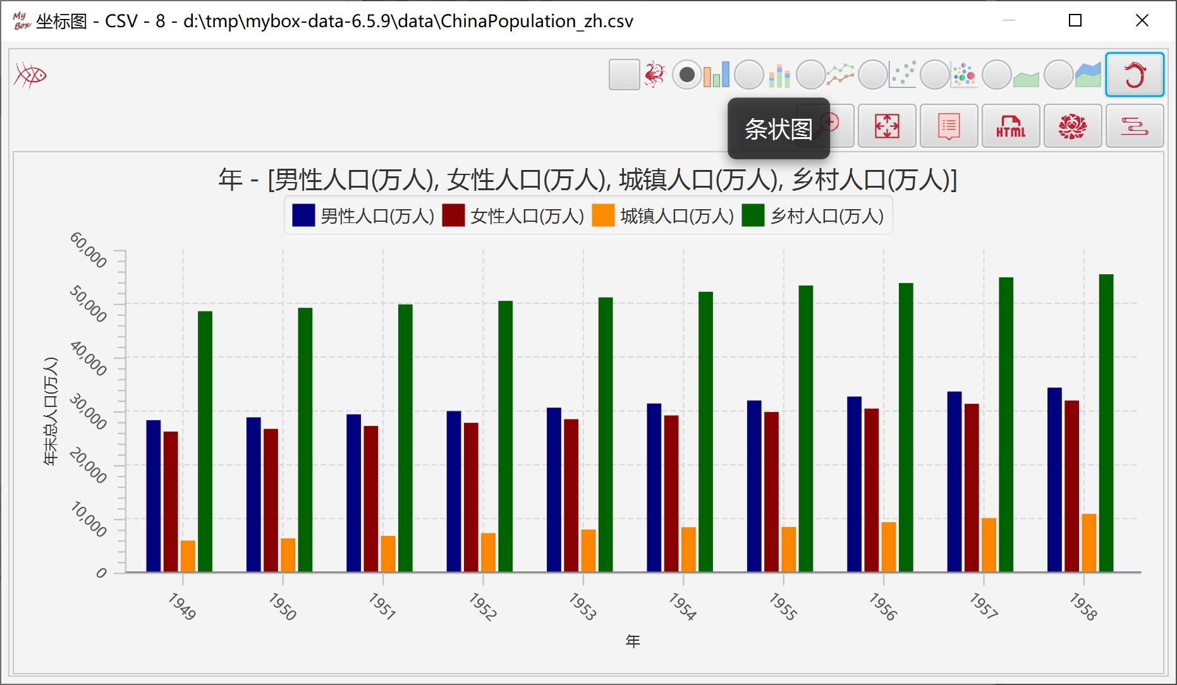Click the green 乡村人口 bar for 1951
Image resolution: width=1177 pixels, height=685 pixels.
pyautogui.click(x=405, y=438)
